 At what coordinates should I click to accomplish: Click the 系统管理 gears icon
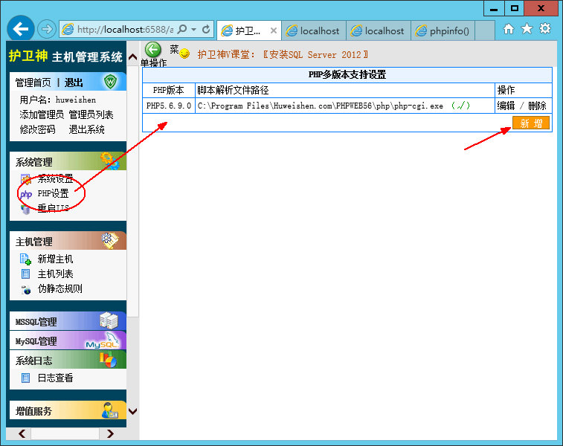coord(109,161)
